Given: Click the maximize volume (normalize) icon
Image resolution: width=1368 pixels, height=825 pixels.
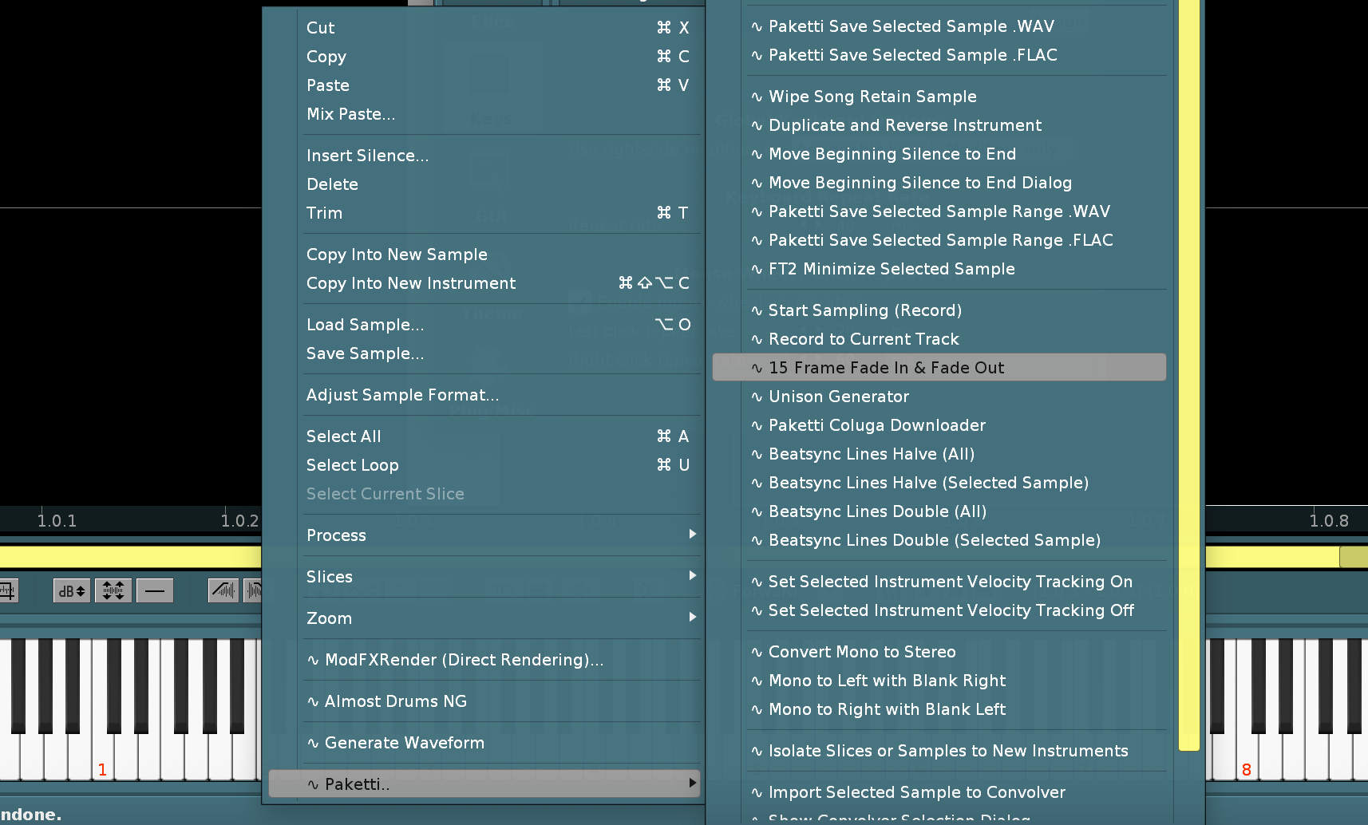Looking at the screenshot, I should point(113,591).
